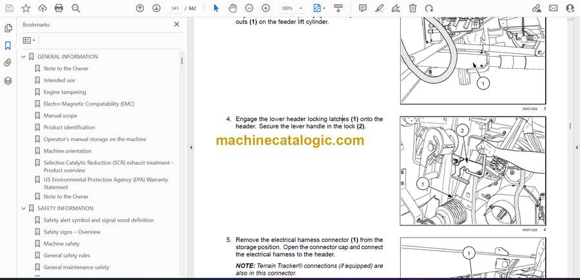580x280 pixels.
Task: Click the header locking latches diagram
Action: coord(473,171)
